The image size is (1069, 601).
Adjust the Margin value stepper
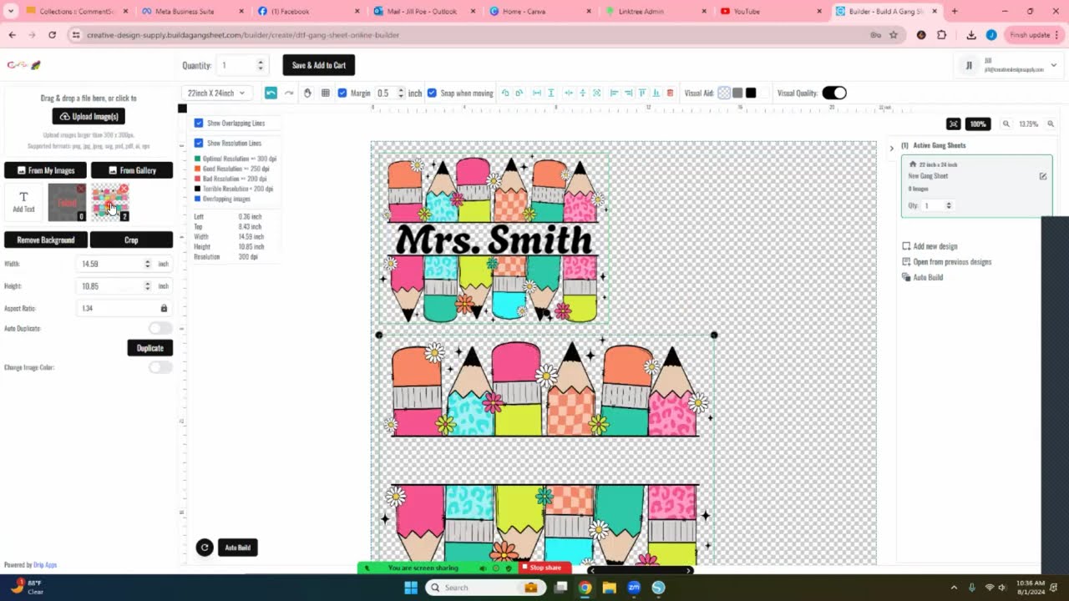point(401,93)
